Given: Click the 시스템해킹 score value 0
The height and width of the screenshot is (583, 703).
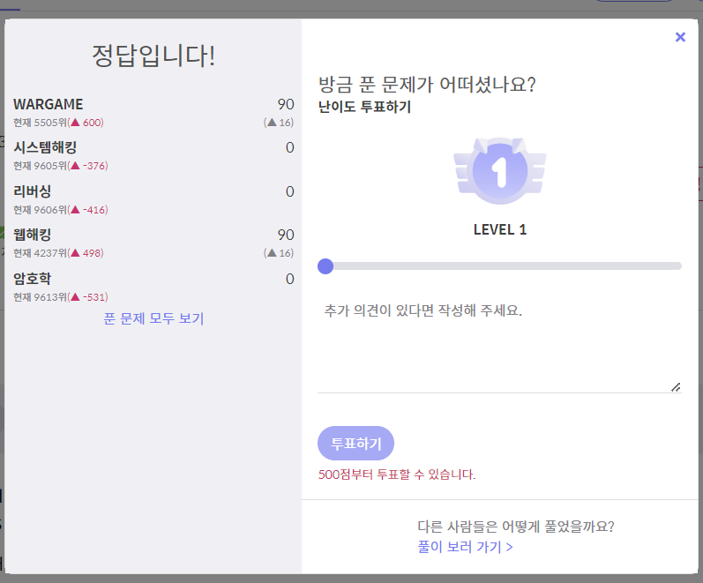Looking at the screenshot, I should coord(290,147).
